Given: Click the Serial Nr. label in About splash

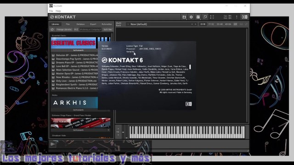Looking at the screenshot, I should (130, 52).
